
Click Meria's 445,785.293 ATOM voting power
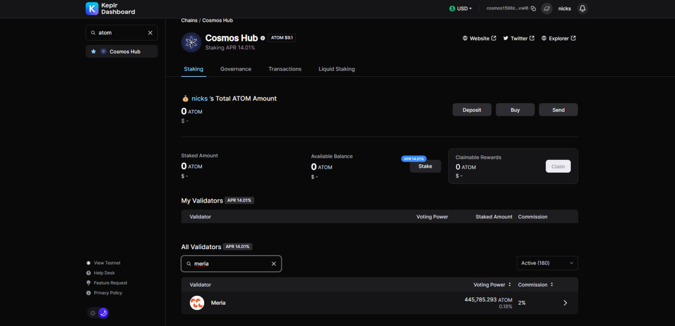pos(488,300)
